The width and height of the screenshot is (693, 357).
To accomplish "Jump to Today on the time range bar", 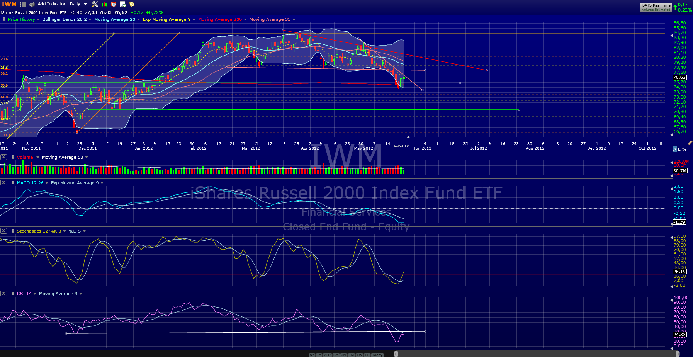I will point(377,355).
